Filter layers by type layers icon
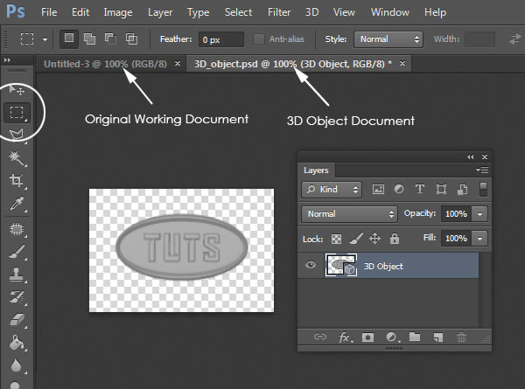Image resolution: width=525 pixels, height=389 pixels. click(x=419, y=190)
